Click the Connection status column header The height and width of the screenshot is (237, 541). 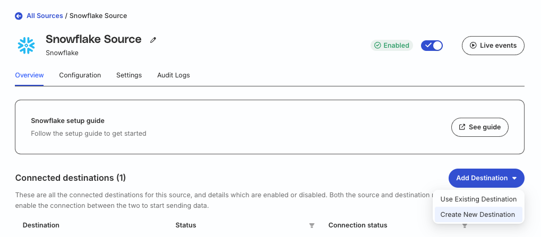(x=357, y=225)
